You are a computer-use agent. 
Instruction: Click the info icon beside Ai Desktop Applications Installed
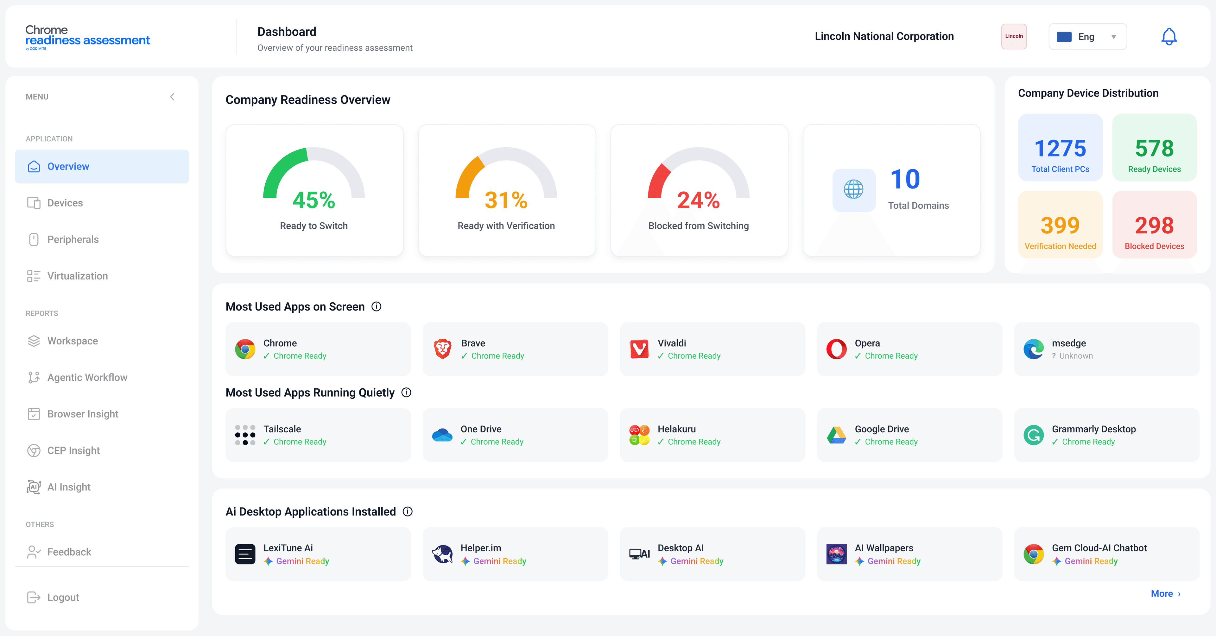(x=407, y=511)
